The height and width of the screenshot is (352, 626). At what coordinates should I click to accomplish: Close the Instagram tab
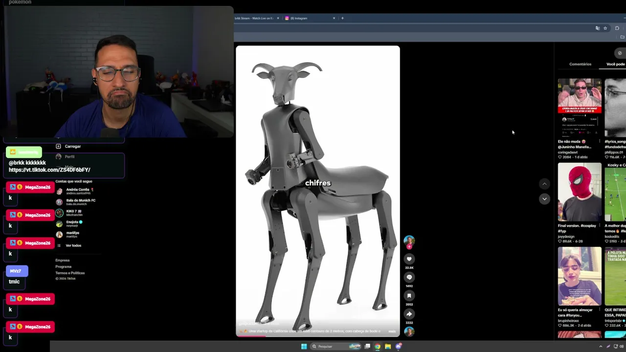(334, 18)
